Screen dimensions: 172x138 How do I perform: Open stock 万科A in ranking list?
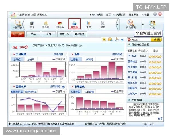[132, 56]
